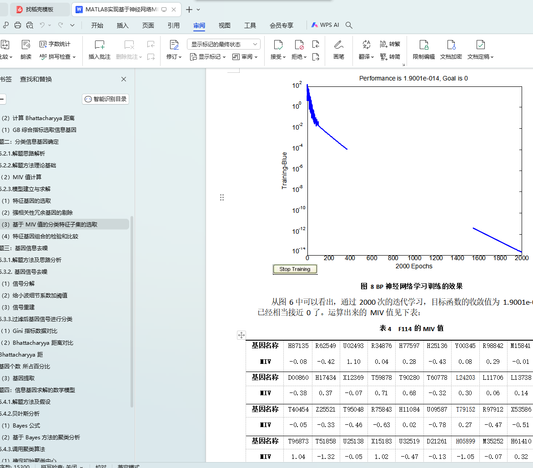Convert Traditional to Simplified (繁转简)

[390, 57]
